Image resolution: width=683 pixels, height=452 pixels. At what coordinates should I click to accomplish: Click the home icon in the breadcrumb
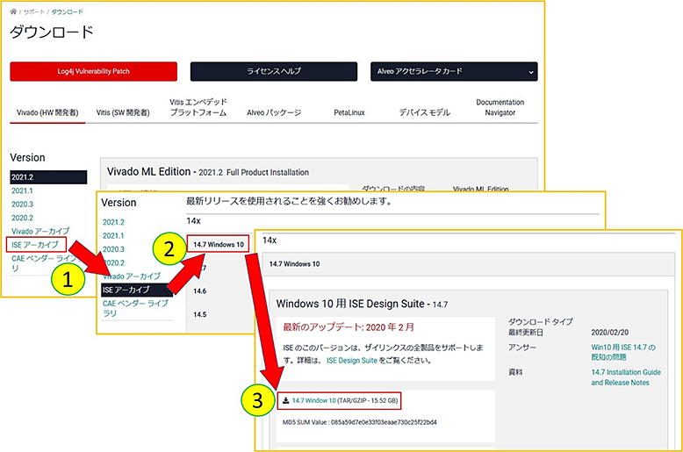pyautogui.click(x=13, y=11)
